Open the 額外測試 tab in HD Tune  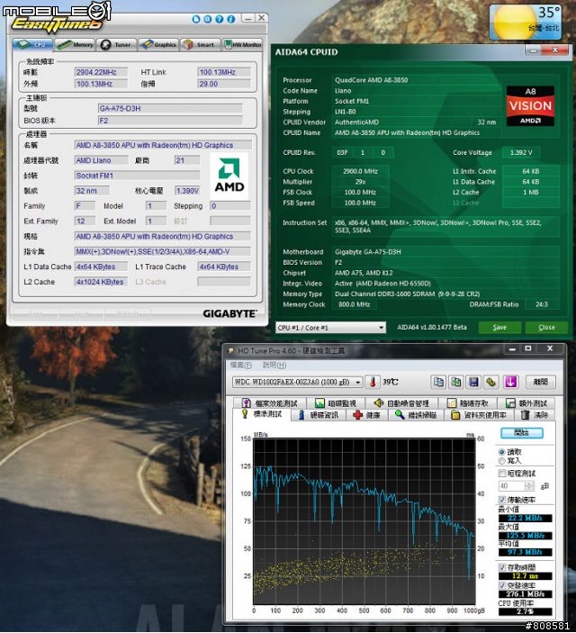coord(526,402)
